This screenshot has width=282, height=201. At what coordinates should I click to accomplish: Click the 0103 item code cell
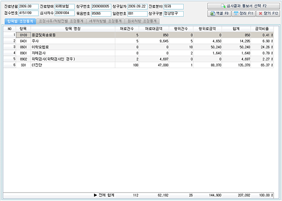pos(23,35)
